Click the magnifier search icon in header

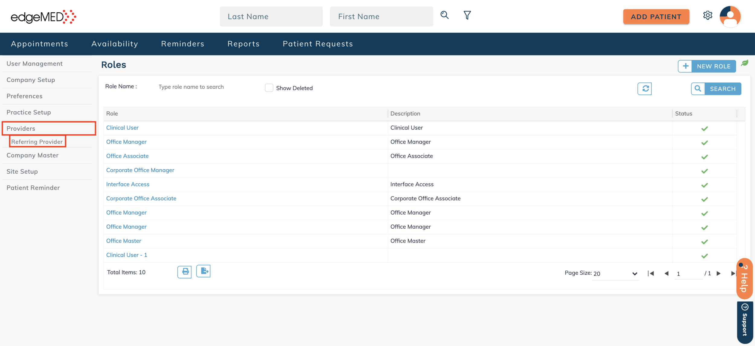coord(444,15)
